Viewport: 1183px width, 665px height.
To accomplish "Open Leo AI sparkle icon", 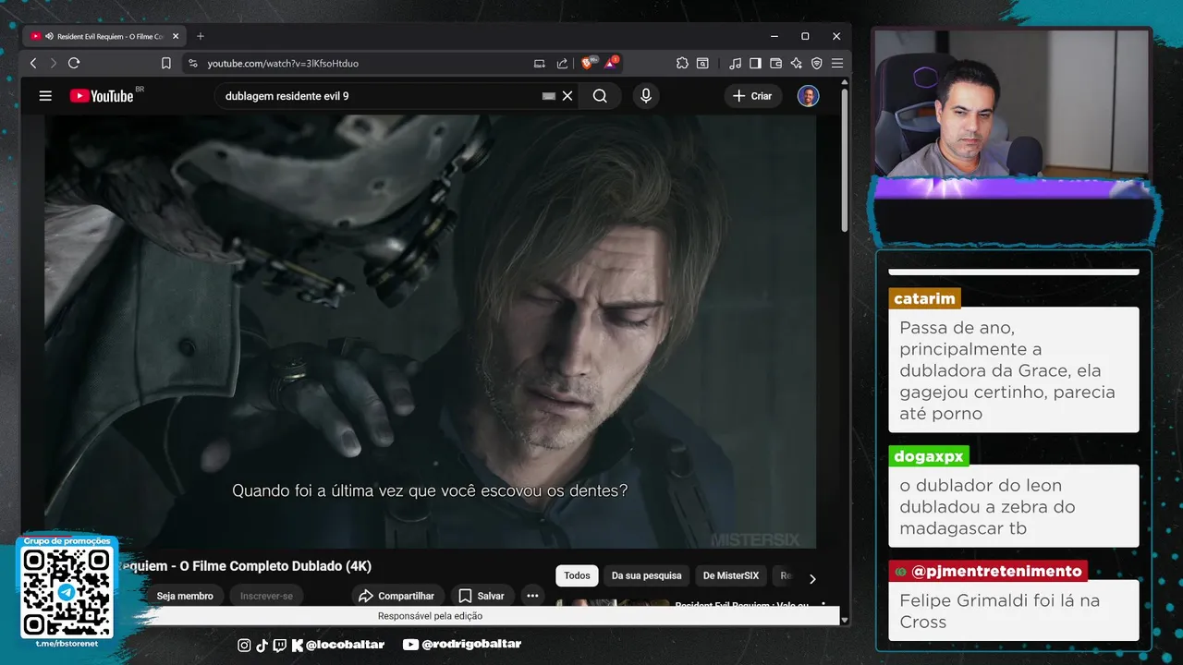I will coord(796,63).
